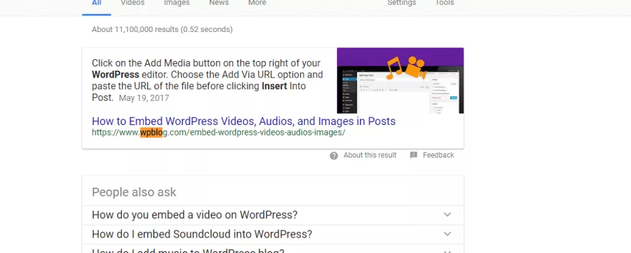Click the wpblog.com green URL

coord(218,132)
